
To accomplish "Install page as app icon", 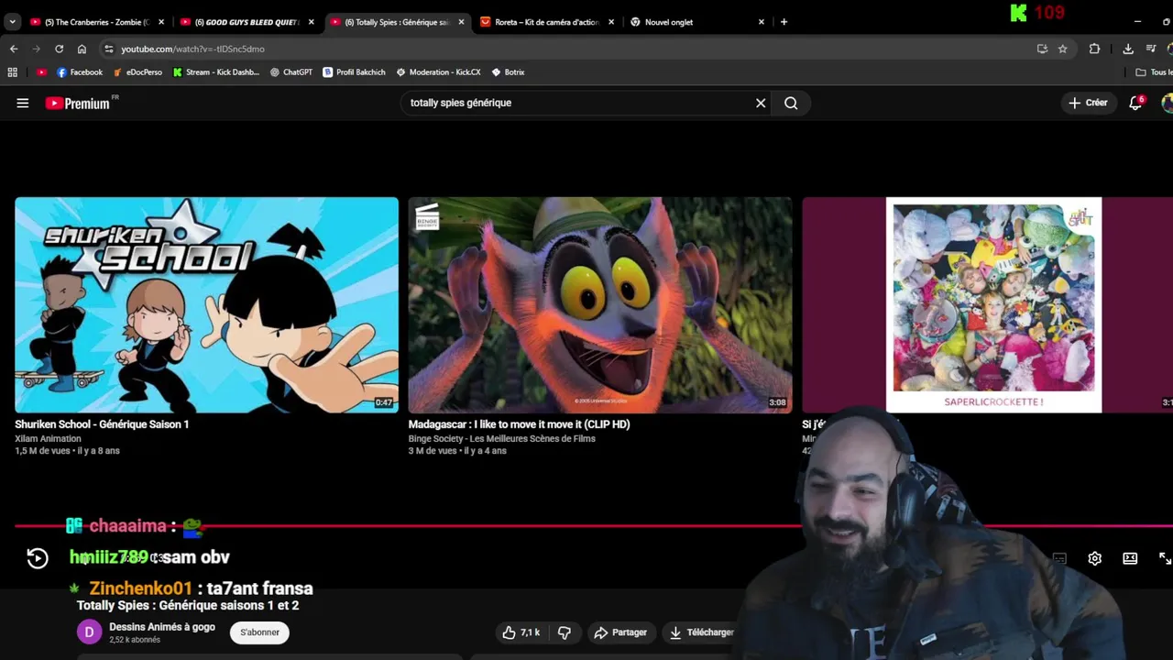I will (x=1042, y=49).
